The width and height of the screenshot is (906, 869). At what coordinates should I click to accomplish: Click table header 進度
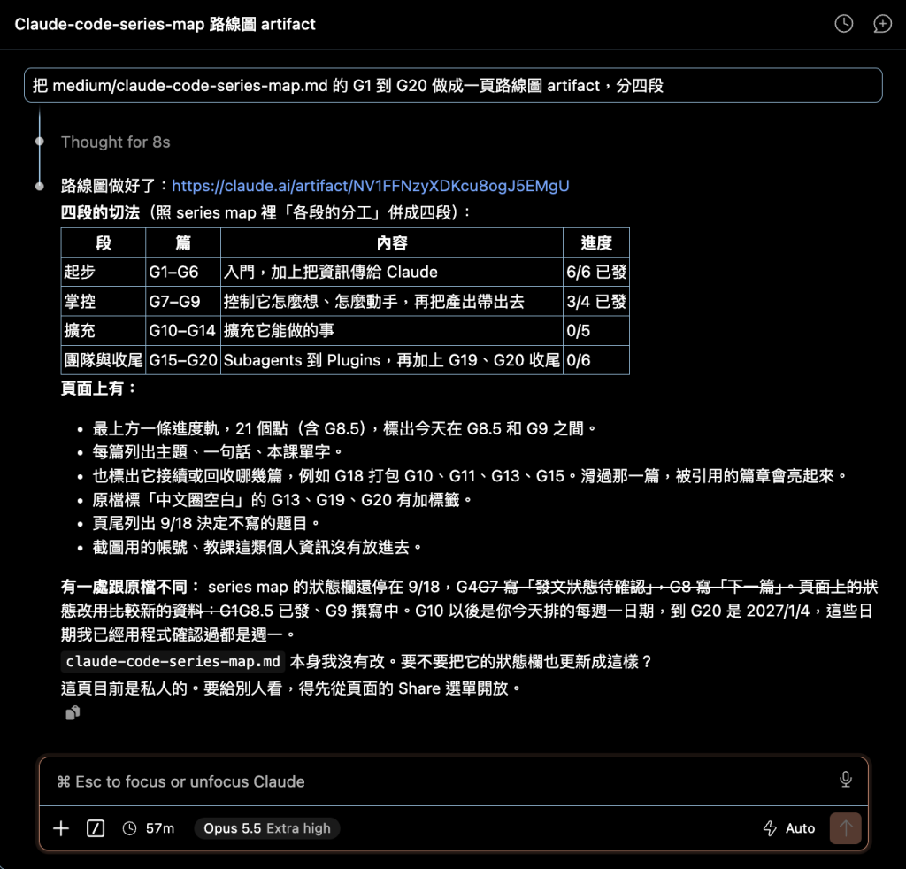[x=596, y=242]
